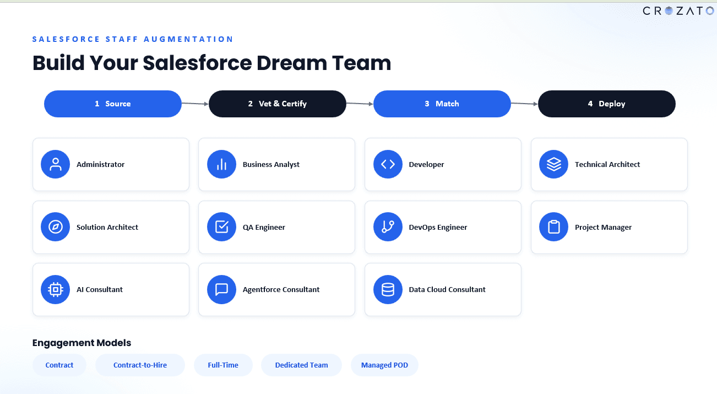Select the 1 Source step pill
This screenshot has width=717, height=394.
113,104
